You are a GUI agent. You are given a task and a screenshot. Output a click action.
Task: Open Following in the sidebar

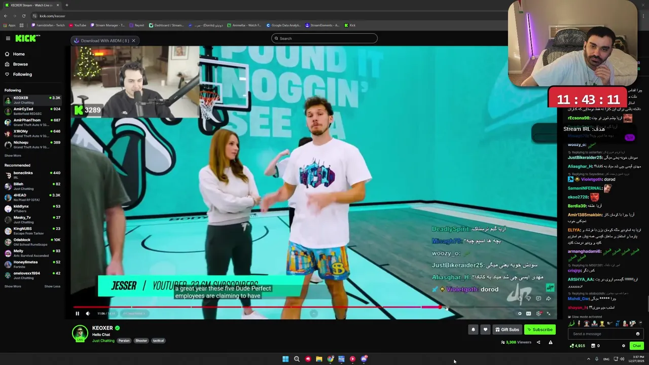click(x=22, y=75)
